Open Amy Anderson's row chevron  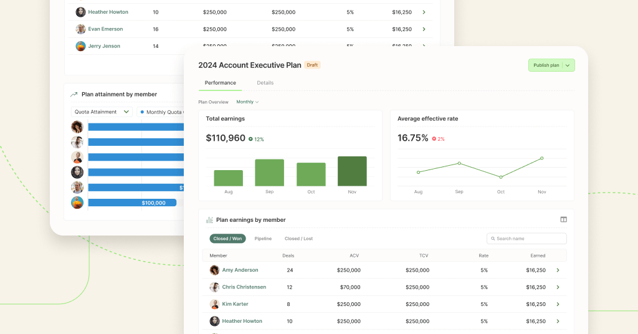pos(558,270)
